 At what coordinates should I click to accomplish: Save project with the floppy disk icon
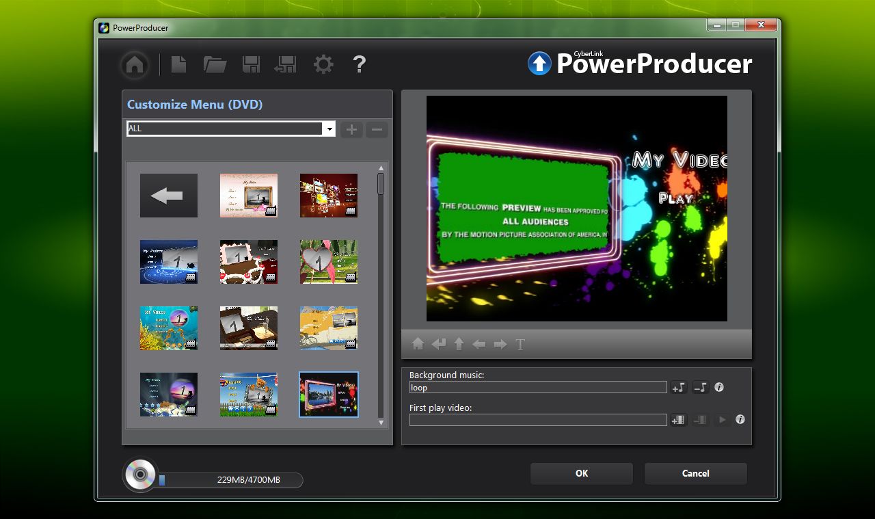(x=251, y=64)
